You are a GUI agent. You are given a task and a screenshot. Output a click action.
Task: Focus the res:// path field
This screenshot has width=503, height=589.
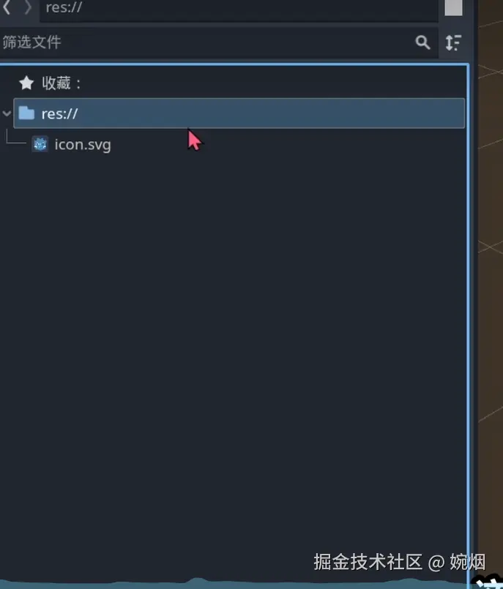(239, 8)
